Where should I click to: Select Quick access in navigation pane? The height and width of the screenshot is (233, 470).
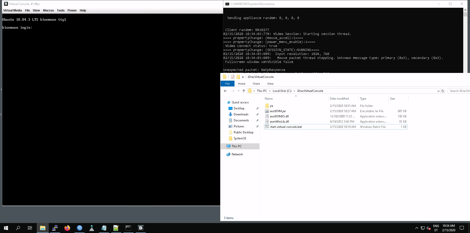coord(240,102)
